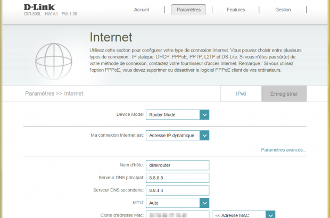Switch to the Gestion tab
This screenshot has height=218, width=330.
click(283, 10)
